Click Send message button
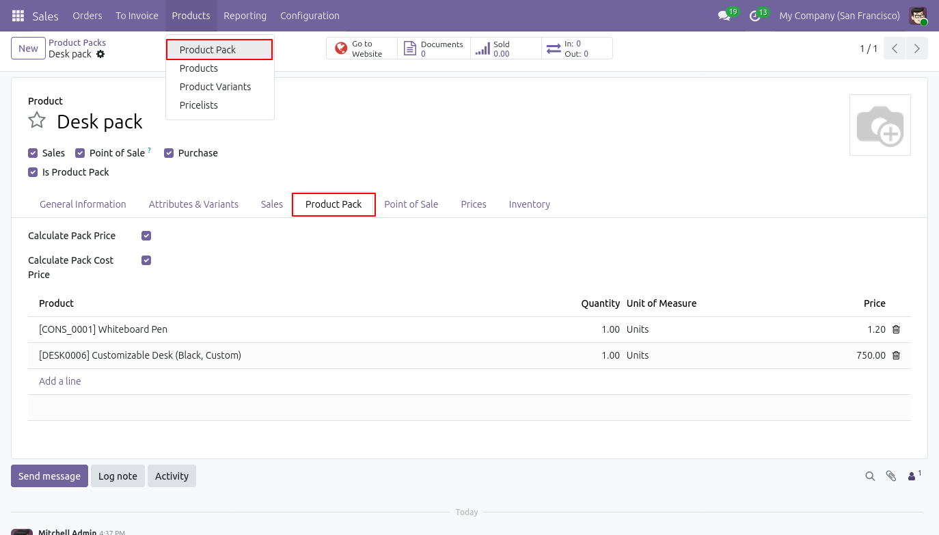 click(49, 476)
